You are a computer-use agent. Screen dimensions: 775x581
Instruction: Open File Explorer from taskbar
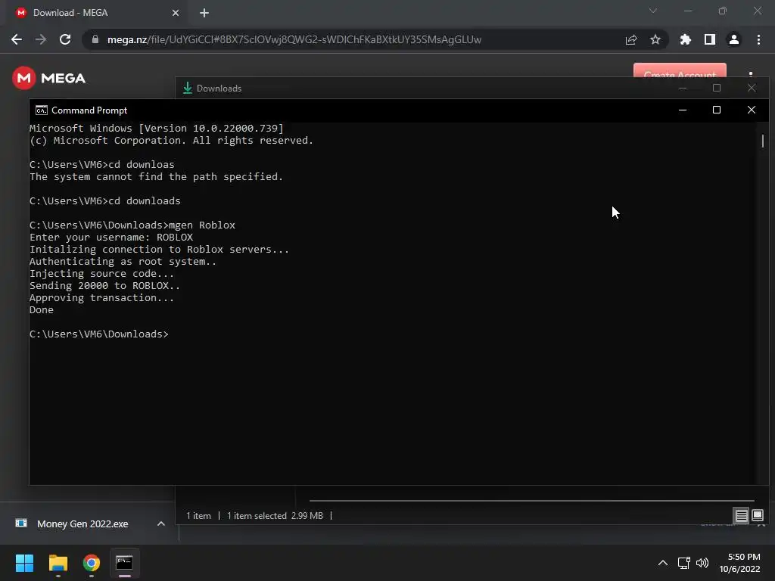tap(58, 563)
